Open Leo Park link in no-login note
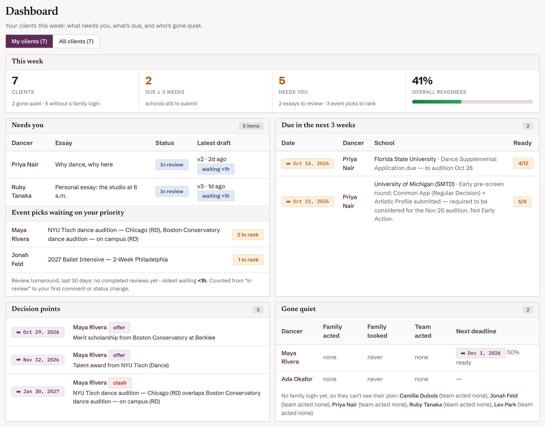The image size is (545, 427). click(505, 405)
